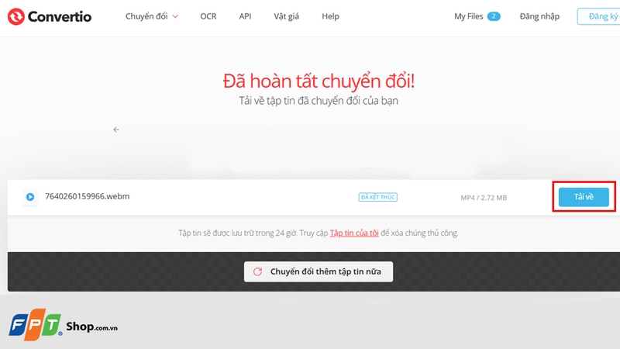620x349 pixels.
Task: Go to the API page
Action: tap(245, 16)
